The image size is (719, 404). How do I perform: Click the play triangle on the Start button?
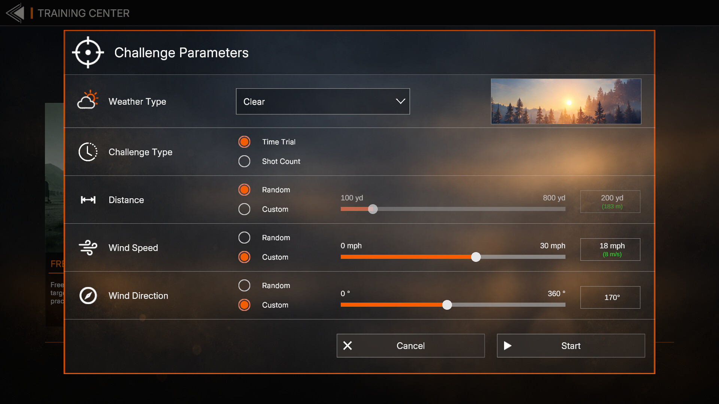tap(507, 346)
